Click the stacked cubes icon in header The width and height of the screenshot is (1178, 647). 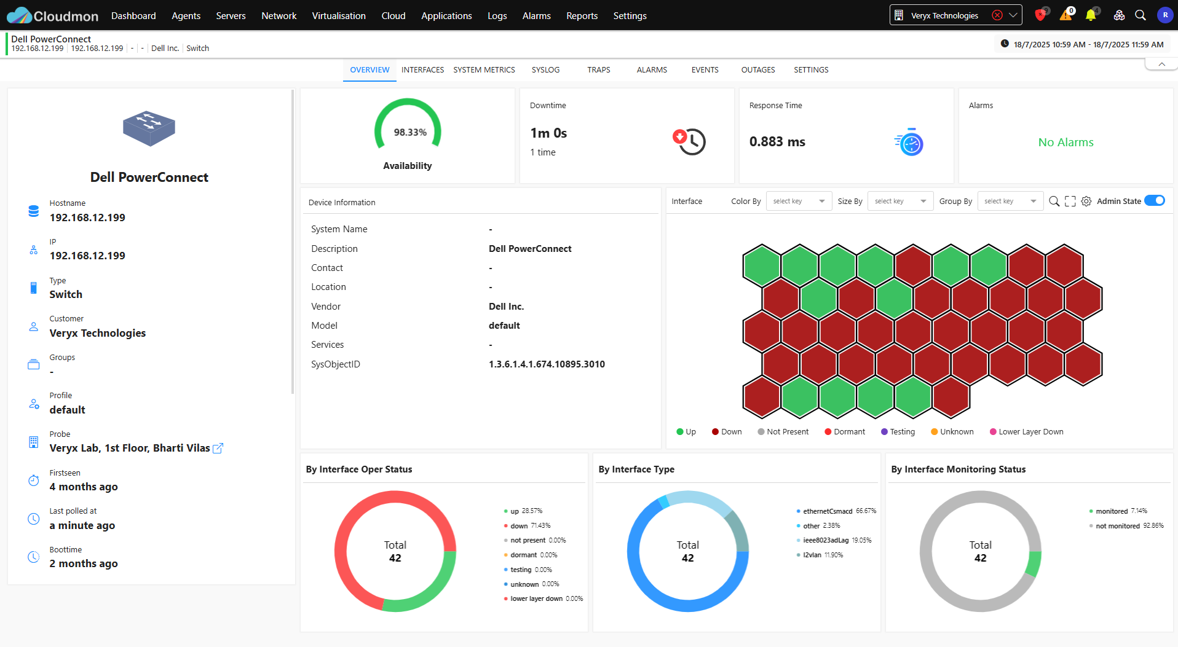1119,15
